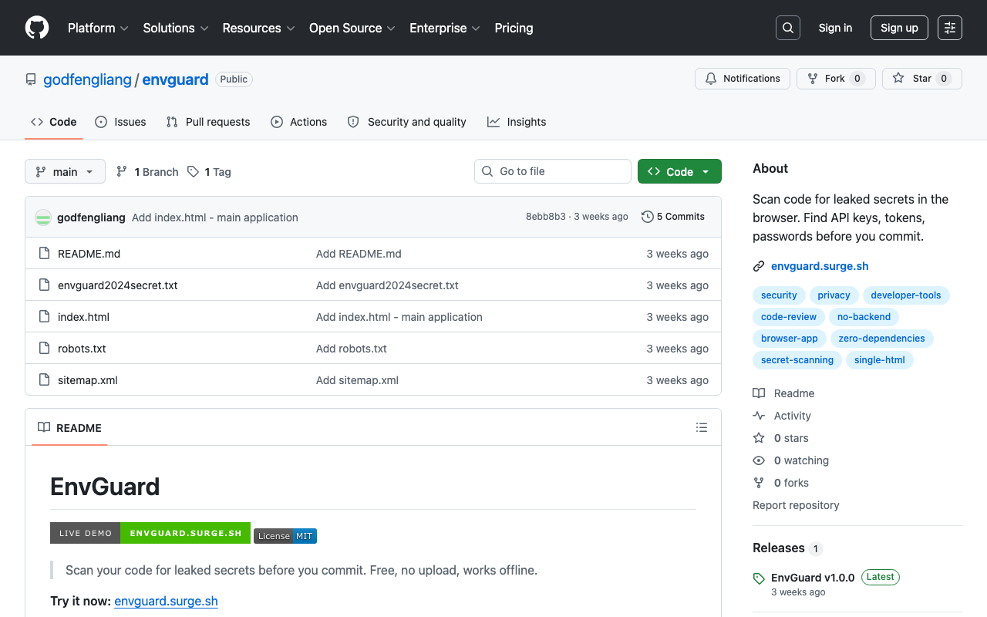Expand the Enterprise menu
Image resolution: width=987 pixels, height=617 pixels.
coord(445,28)
